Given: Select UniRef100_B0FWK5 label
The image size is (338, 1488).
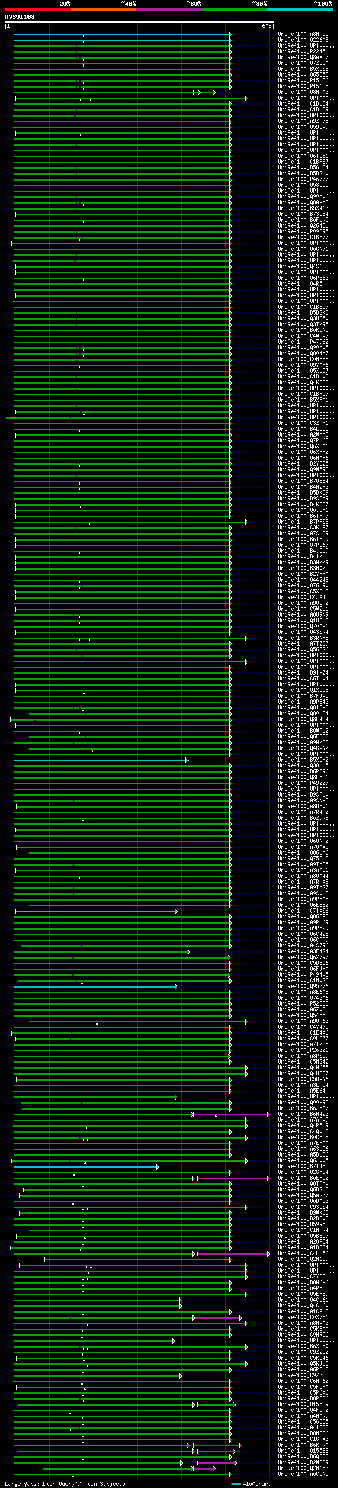Looking at the screenshot, I should 303,220.
